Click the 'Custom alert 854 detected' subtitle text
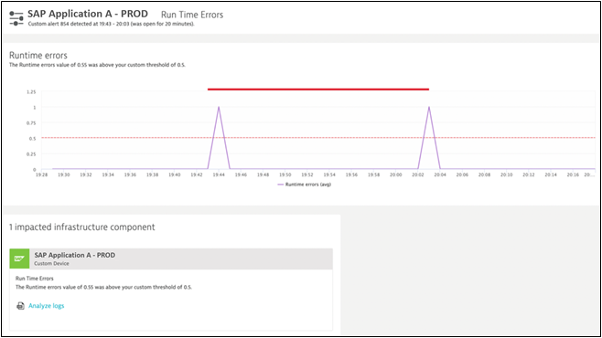This screenshot has height=338, width=602. tap(111, 24)
